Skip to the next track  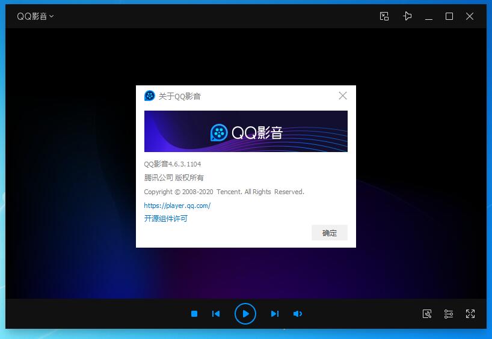(x=275, y=314)
